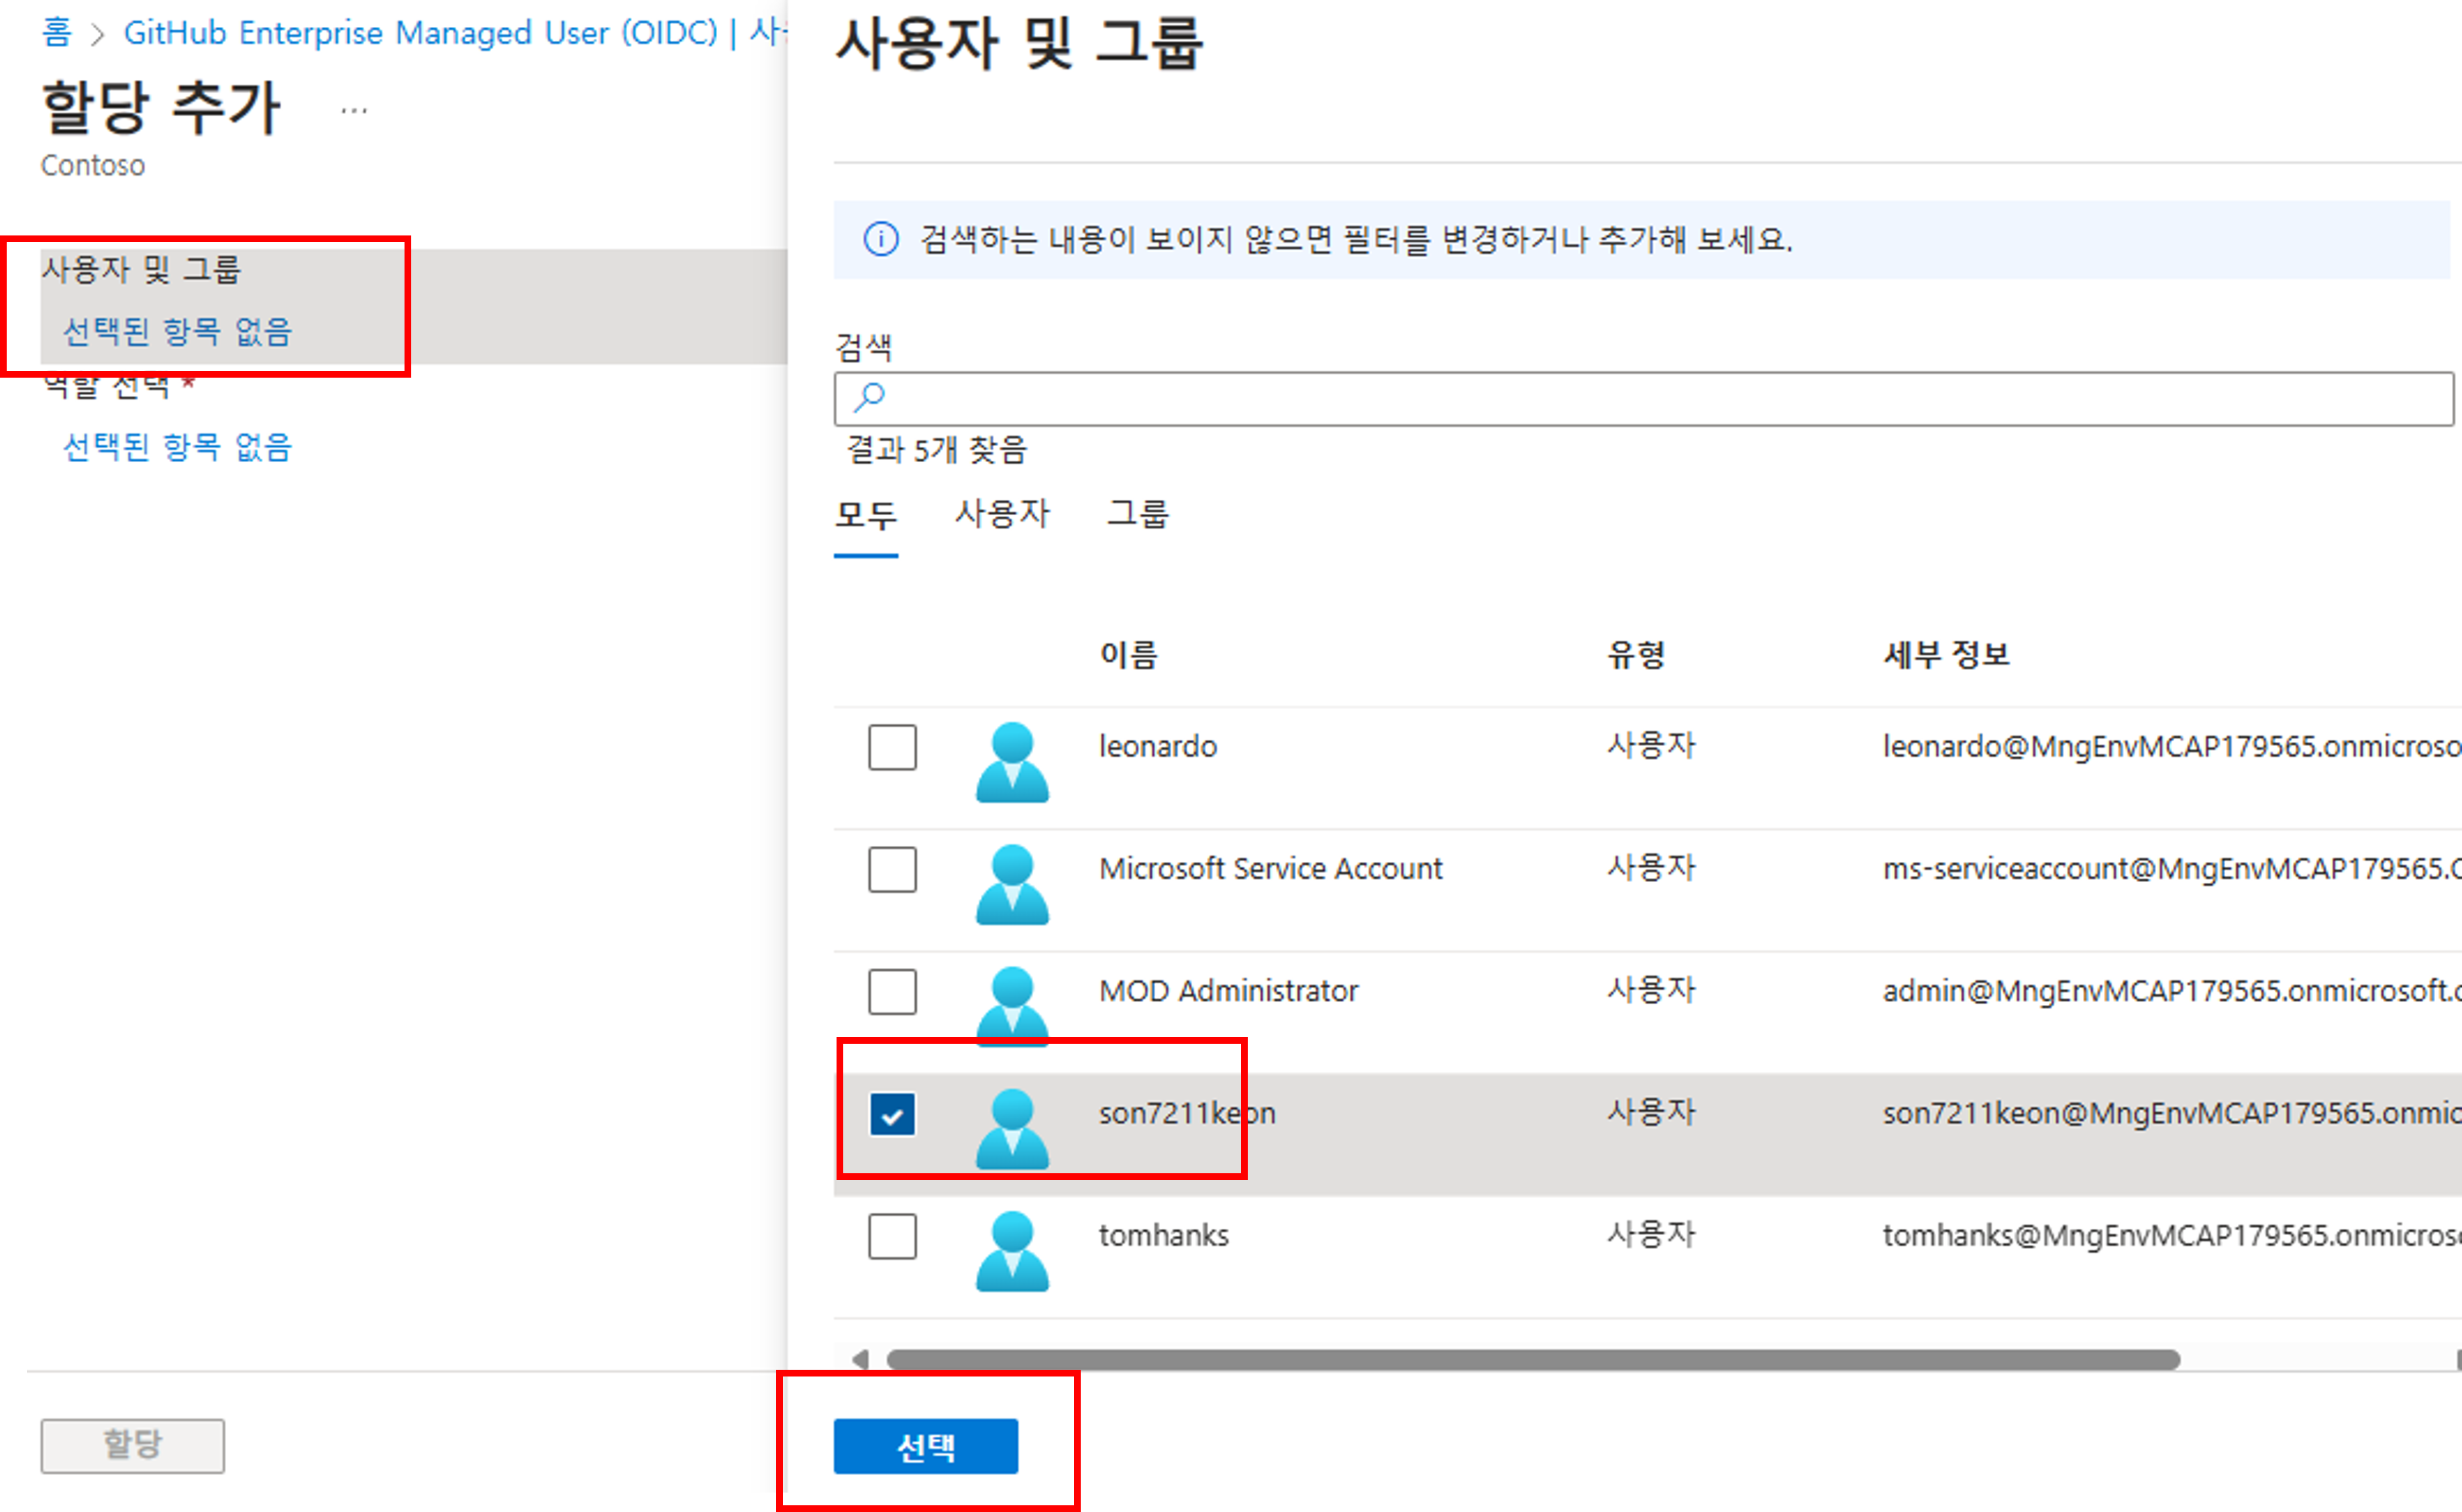Image resolution: width=2462 pixels, height=1512 pixels.
Task: Click the leonardo name text
Action: pos(1158,746)
